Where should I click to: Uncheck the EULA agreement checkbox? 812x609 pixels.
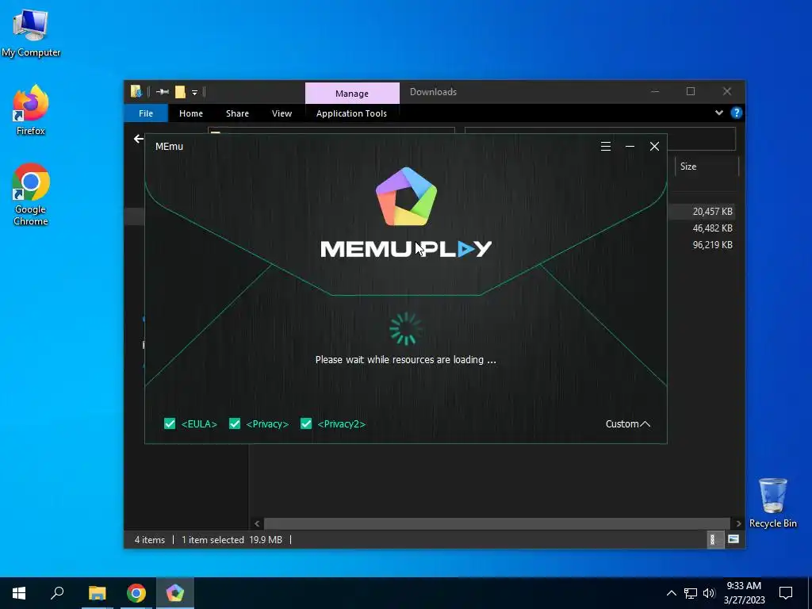point(170,423)
